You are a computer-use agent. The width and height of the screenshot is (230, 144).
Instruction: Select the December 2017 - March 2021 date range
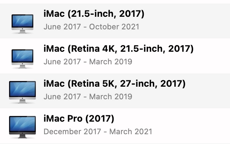click(x=98, y=131)
